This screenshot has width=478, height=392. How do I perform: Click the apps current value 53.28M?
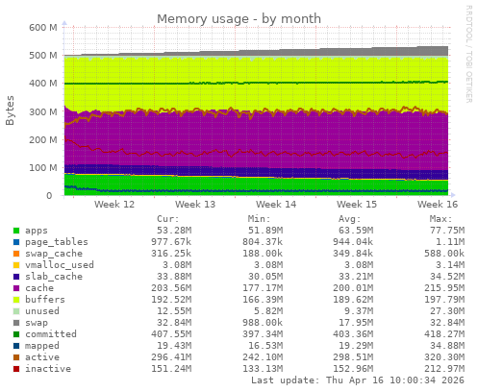[174, 231]
